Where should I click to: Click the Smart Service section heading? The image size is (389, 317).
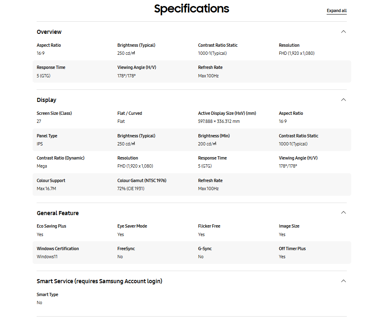pyautogui.click(x=99, y=281)
